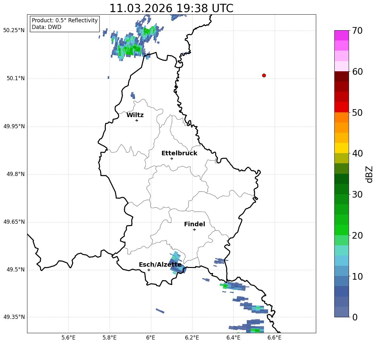Click the 0 tick label on the colorbar
This screenshot has width=377, height=344.
click(355, 317)
